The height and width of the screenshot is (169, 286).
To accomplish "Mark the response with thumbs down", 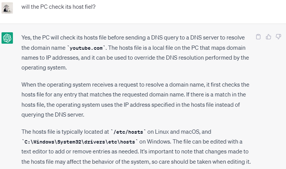I will pos(278,37).
